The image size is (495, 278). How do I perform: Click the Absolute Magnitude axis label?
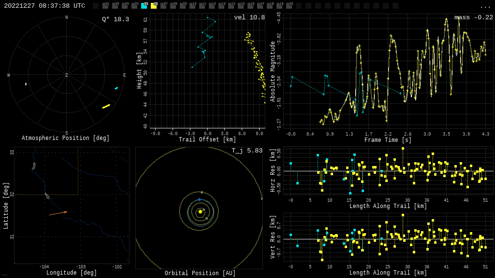point(273,71)
